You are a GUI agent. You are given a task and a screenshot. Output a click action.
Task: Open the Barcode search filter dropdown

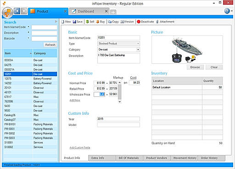coord(28,38)
